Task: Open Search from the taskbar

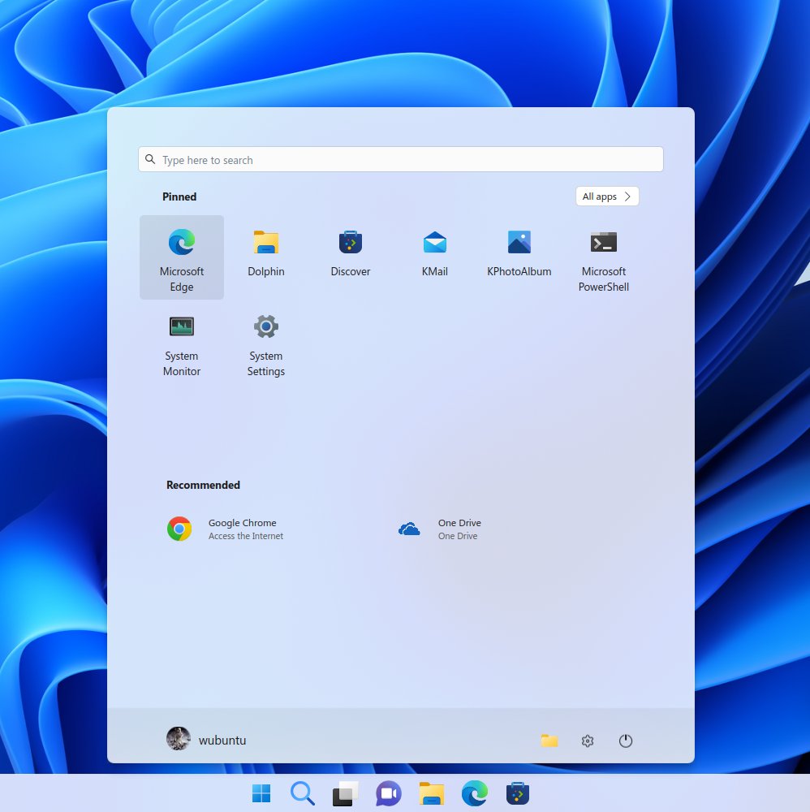Action: pos(303,793)
